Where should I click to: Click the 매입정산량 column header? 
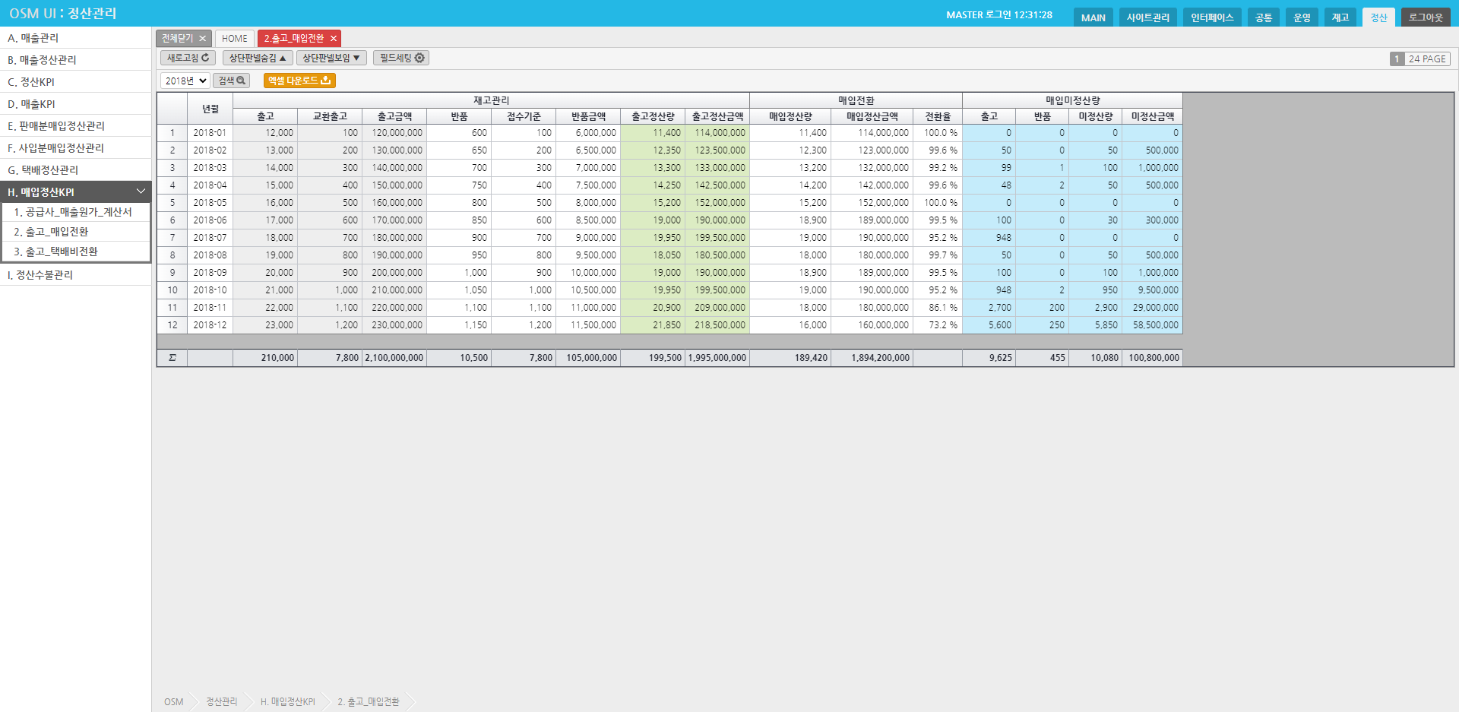[x=790, y=116]
